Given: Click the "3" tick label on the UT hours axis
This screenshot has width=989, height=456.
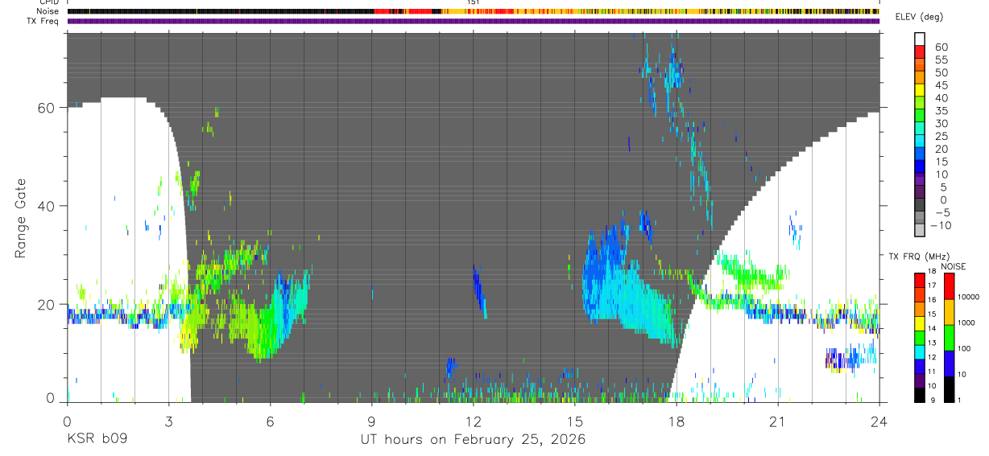Looking at the screenshot, I should coord(168,421).
